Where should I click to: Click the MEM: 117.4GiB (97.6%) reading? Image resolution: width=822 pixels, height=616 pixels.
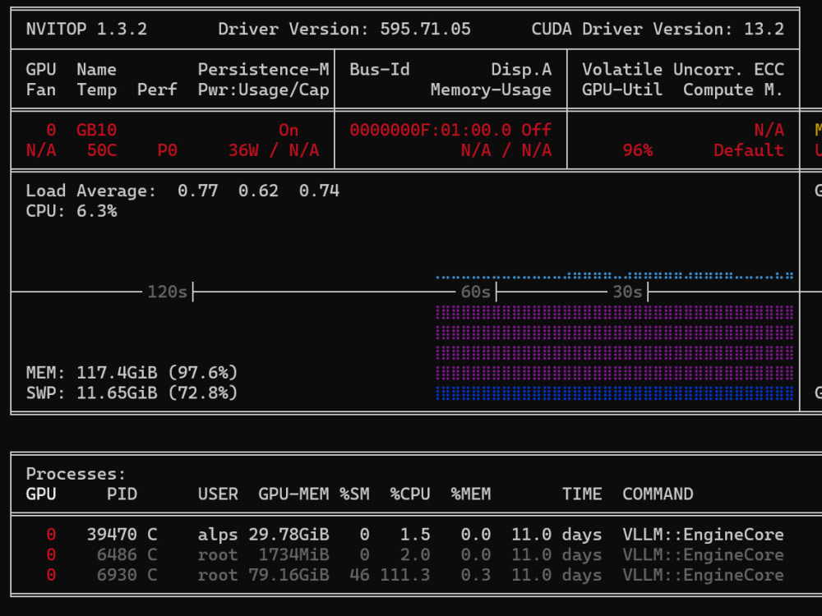[x=132, y=372]
